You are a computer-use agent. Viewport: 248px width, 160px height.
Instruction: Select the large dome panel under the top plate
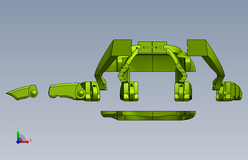pos(153,63)
